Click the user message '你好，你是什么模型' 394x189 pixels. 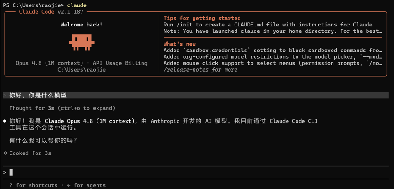coord(38,95)
